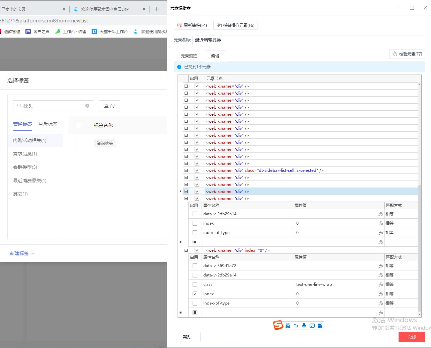Click the magnifier icon in search box

point(19,106)
